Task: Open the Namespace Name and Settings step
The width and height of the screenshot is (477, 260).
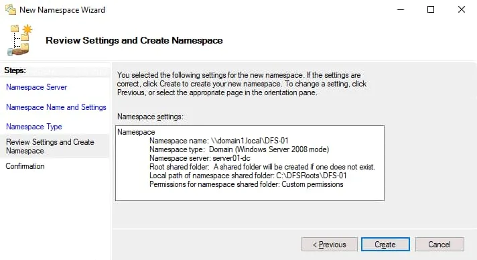Action: [56, 107]
